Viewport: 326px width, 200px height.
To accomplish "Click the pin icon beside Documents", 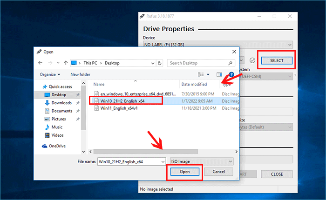I will [78, 111].
